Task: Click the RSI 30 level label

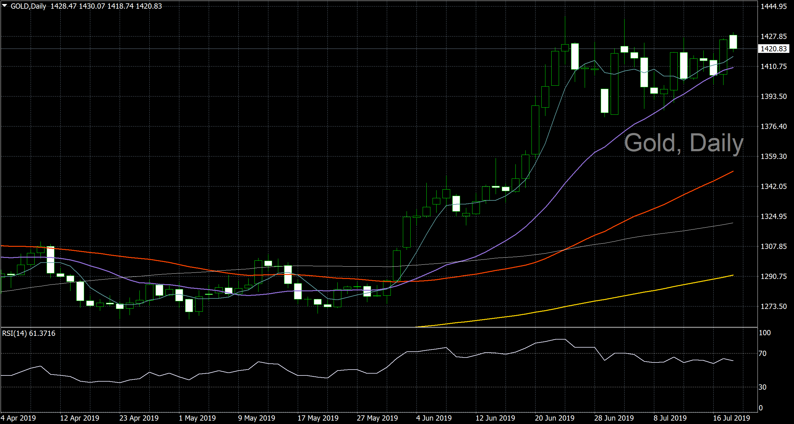Action: pyautogui.click(x=762, y=387)
